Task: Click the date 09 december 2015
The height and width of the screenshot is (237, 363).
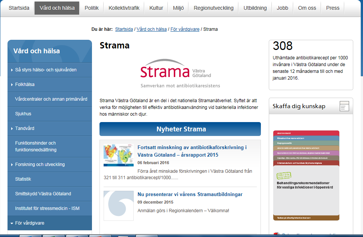Action: (155, 202)
